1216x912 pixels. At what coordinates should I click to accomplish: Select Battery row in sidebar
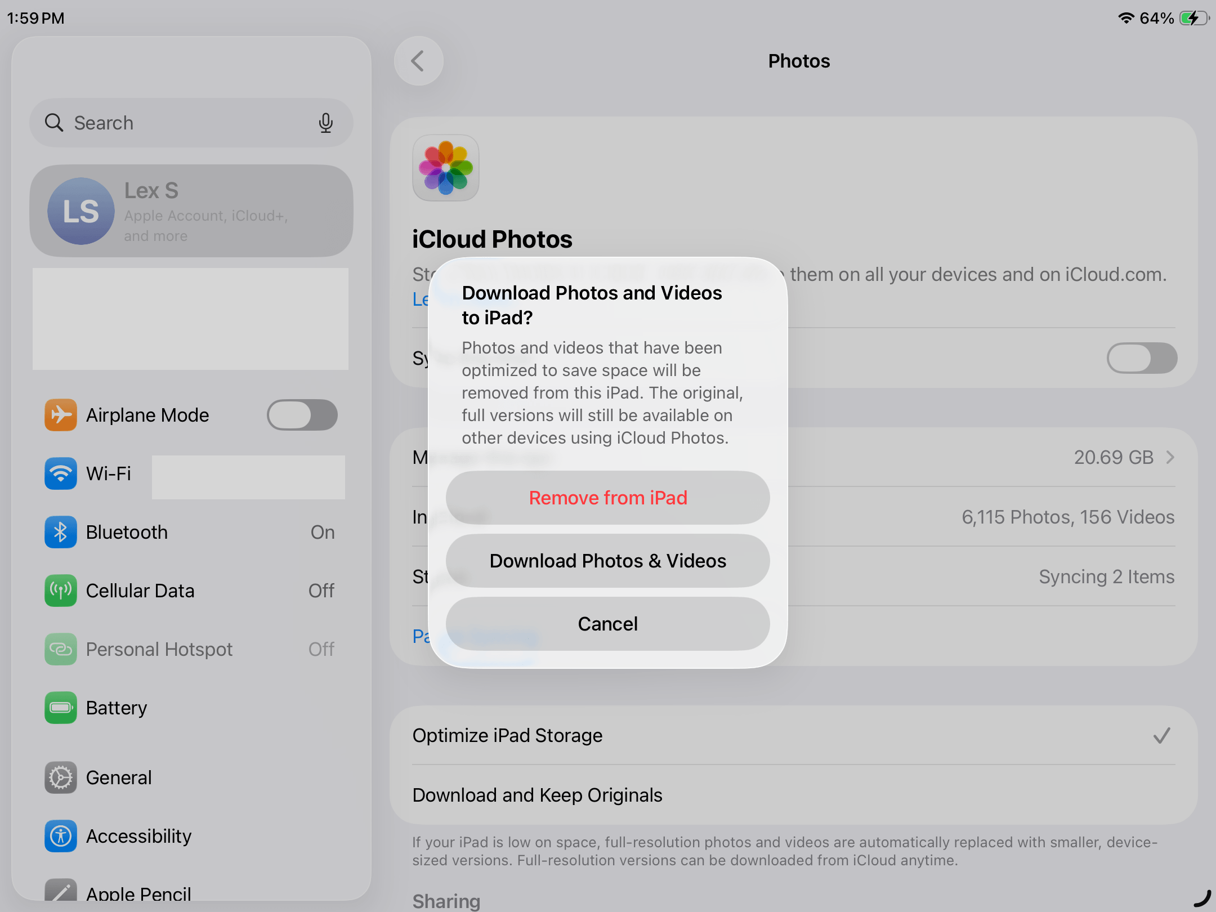191,708
